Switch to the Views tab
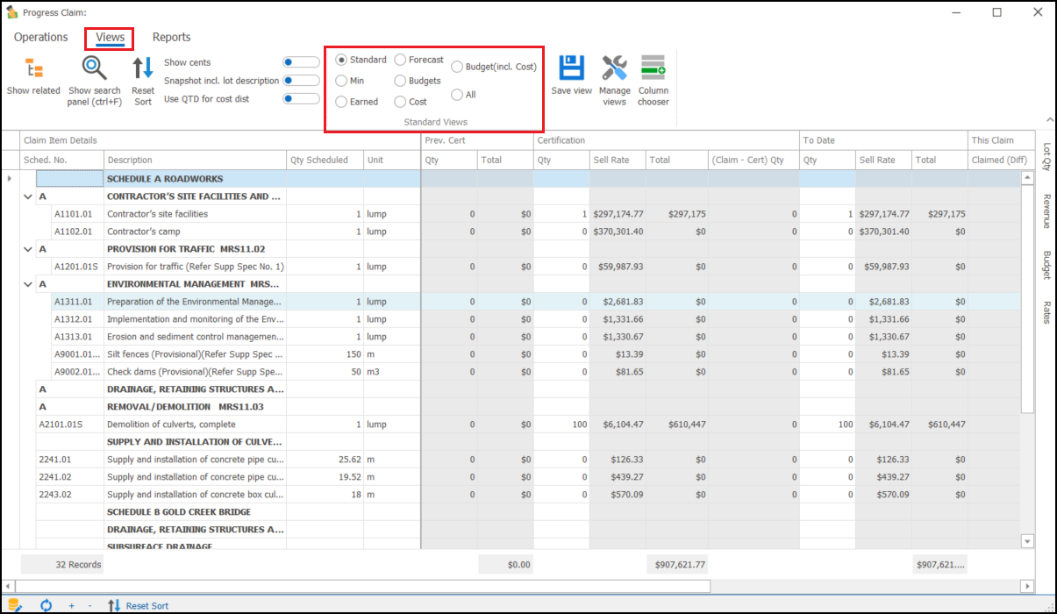1057x614 pixels. click(110, 38)
